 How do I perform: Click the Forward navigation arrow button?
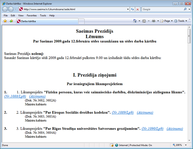[11, 9]
